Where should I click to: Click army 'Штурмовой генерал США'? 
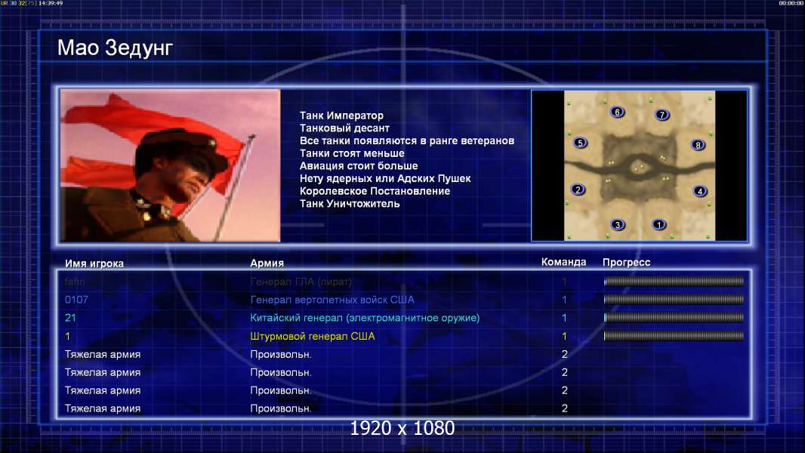click(x=313, y=336)
